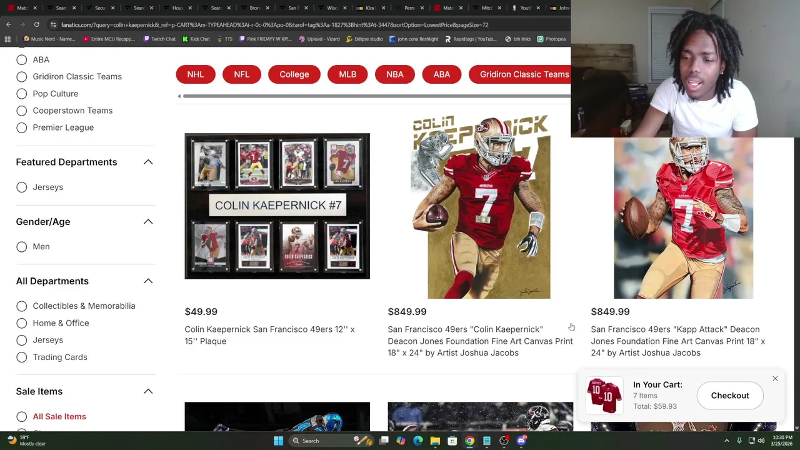Open Discord from taskbar
800x450 pixels.
point(521,441)
